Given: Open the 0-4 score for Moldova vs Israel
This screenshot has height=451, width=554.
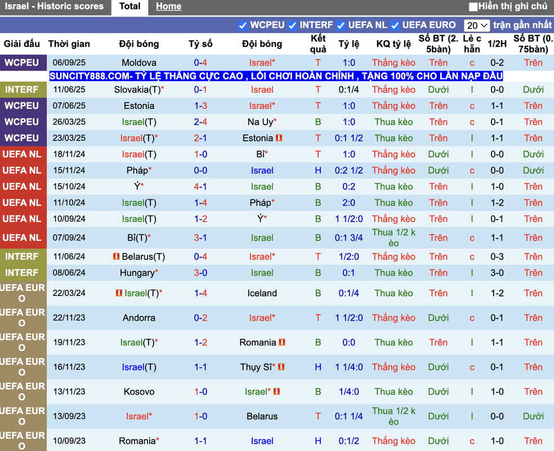Looking at the screenshot, I should click(x=200, y=63).
